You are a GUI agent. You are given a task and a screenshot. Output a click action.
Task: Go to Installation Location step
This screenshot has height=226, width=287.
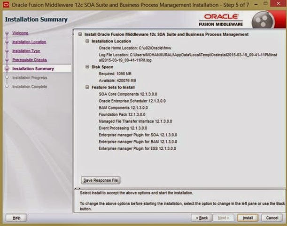29,42
